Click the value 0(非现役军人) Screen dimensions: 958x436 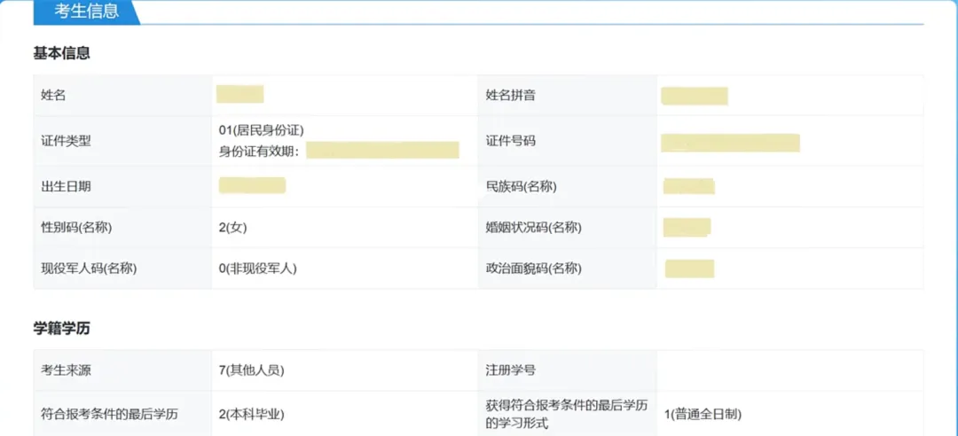pyautogui.click(x=258, y=269)
